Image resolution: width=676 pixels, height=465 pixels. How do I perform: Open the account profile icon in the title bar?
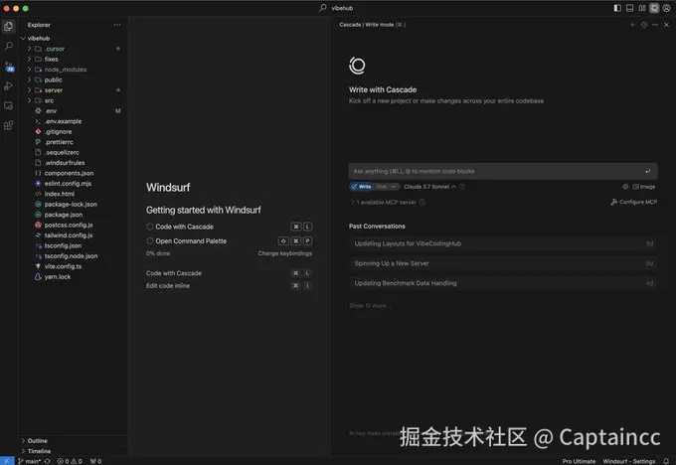coord(666,8)
